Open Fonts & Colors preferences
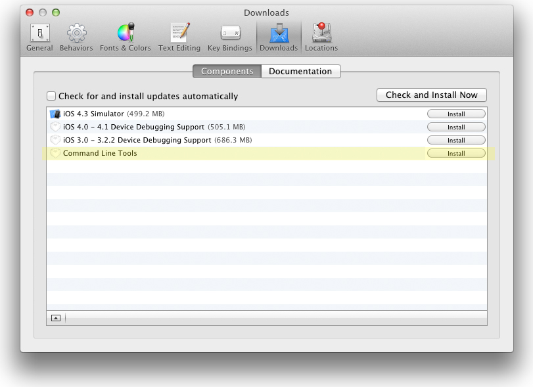533x387 pixels. (x=125, y=37)
